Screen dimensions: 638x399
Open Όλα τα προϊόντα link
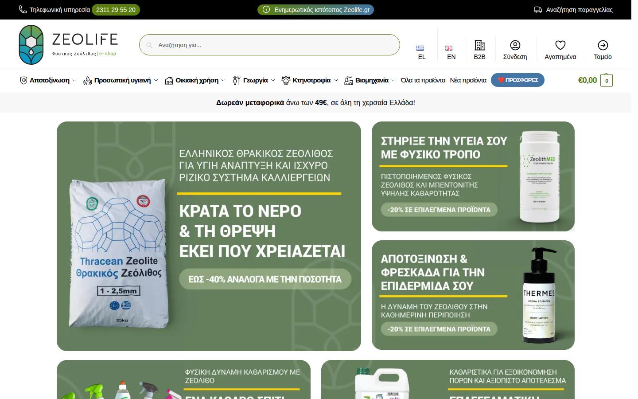coord(423,80)
